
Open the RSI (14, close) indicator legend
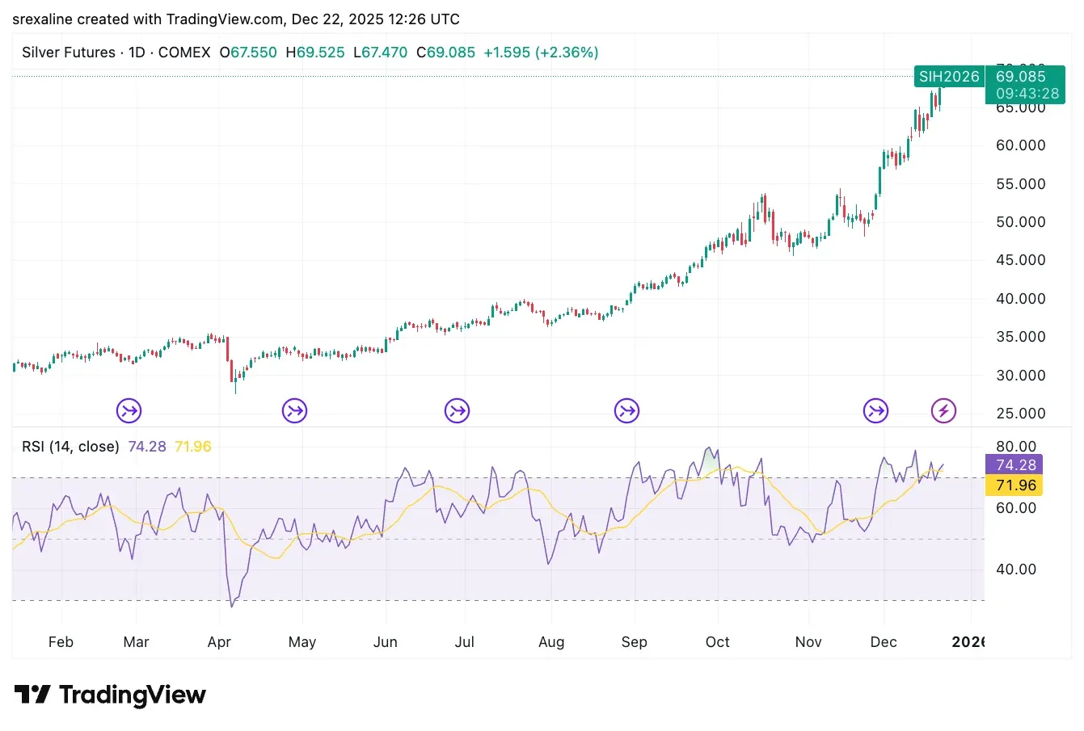(x=70, y=447)
